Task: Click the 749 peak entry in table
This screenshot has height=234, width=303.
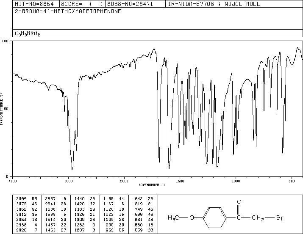Action: click(x=144, y=209)
